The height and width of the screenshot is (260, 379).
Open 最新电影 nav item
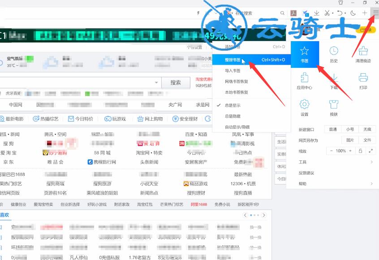(x=12, y=119)
